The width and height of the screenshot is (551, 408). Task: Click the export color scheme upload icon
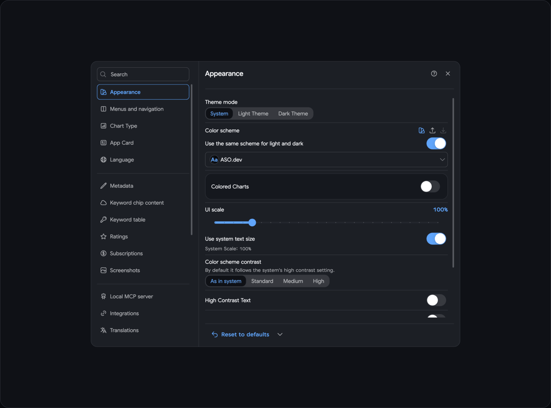(x=432, y=131)
